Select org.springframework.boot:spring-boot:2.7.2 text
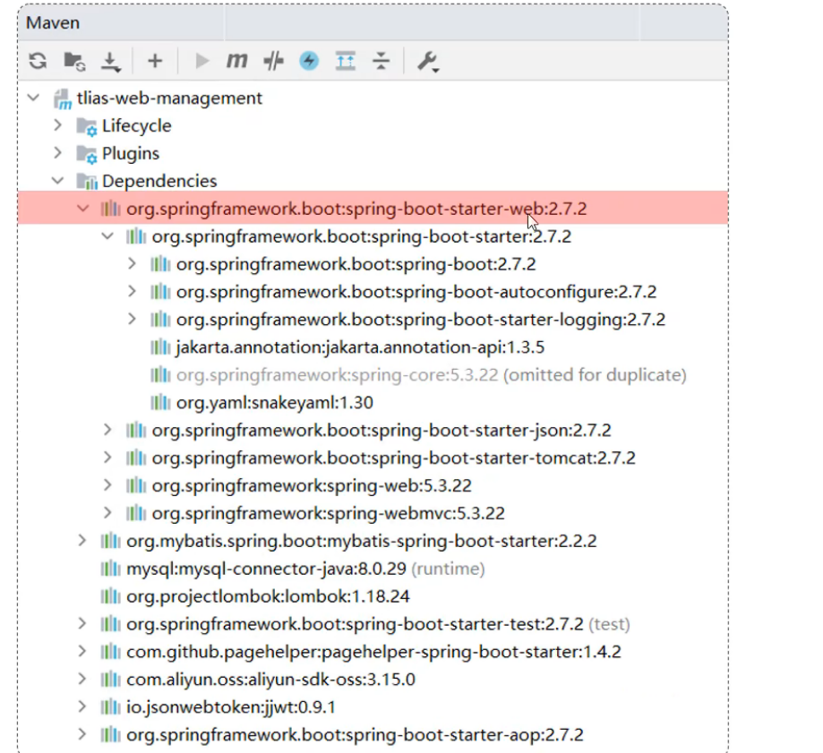Image resolution: width=823 pixels, height=753 pixels. [x=356, y=264]
